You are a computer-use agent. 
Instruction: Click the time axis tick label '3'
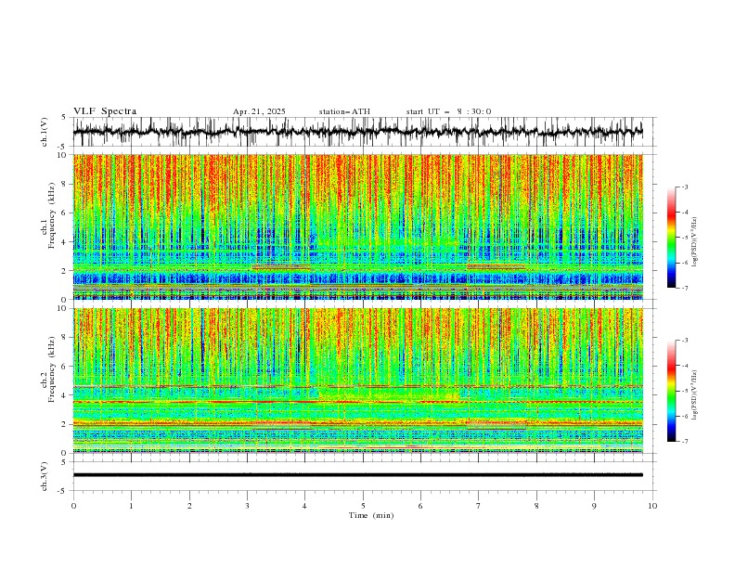pyautogui.click(x=247, y=506)
